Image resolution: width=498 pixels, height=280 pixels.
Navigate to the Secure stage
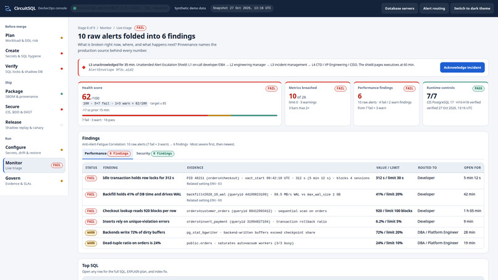tap(34, 109)
